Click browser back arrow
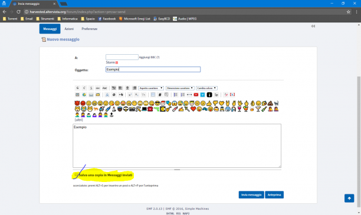Image resolution: width=361 pixels, height=215 pixels. [5, 12]
